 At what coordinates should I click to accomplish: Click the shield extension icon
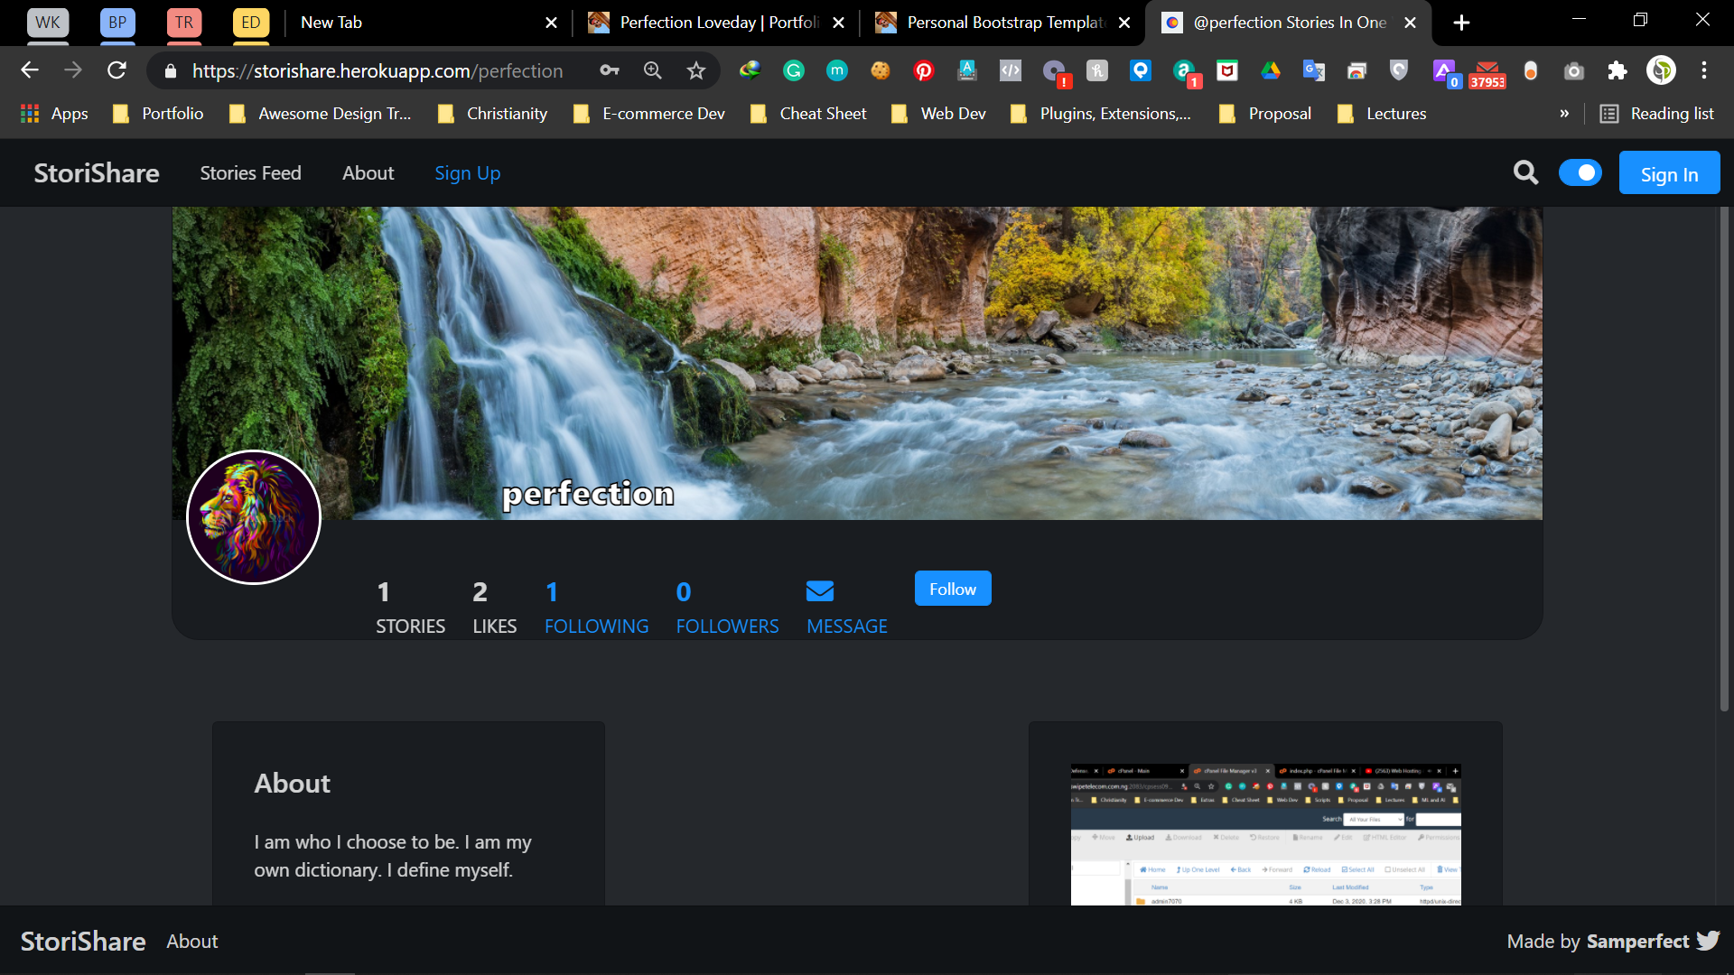pyautogui.click(x=1399, y=70)
